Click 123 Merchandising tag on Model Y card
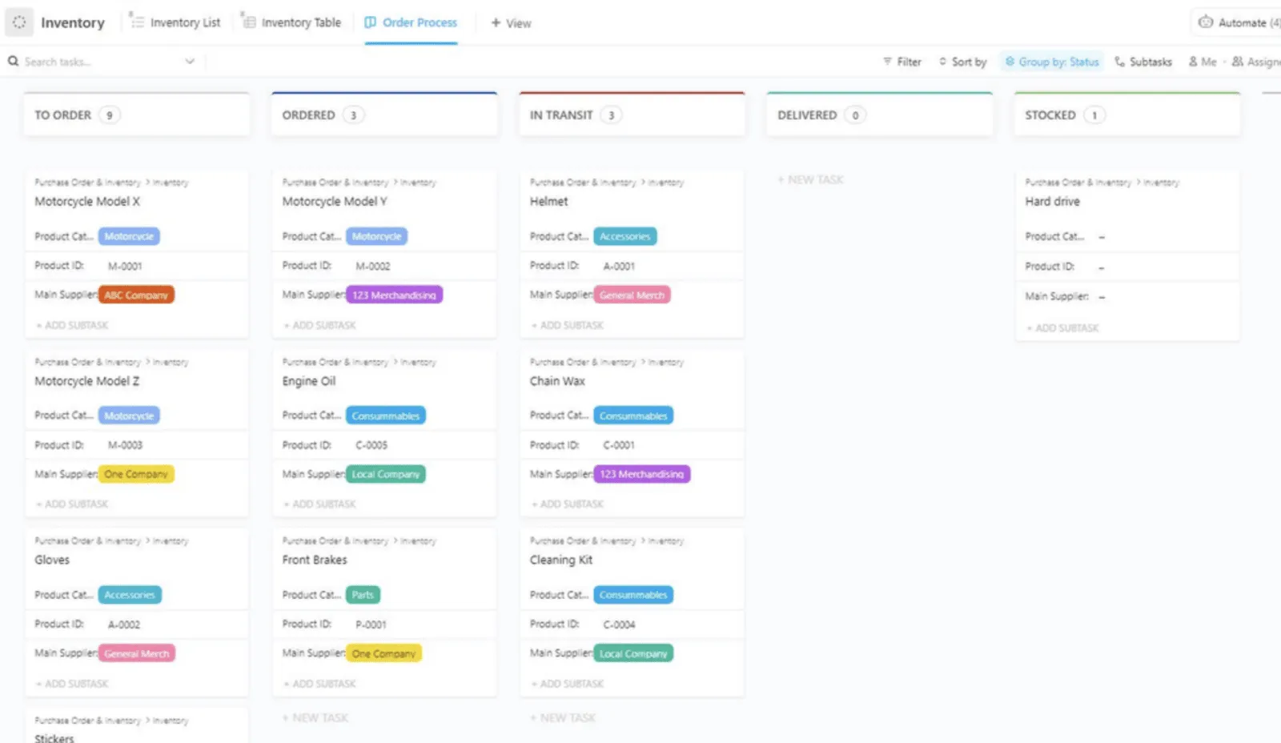Screen dimensions: 1281x743 click(x=394, y=295)
